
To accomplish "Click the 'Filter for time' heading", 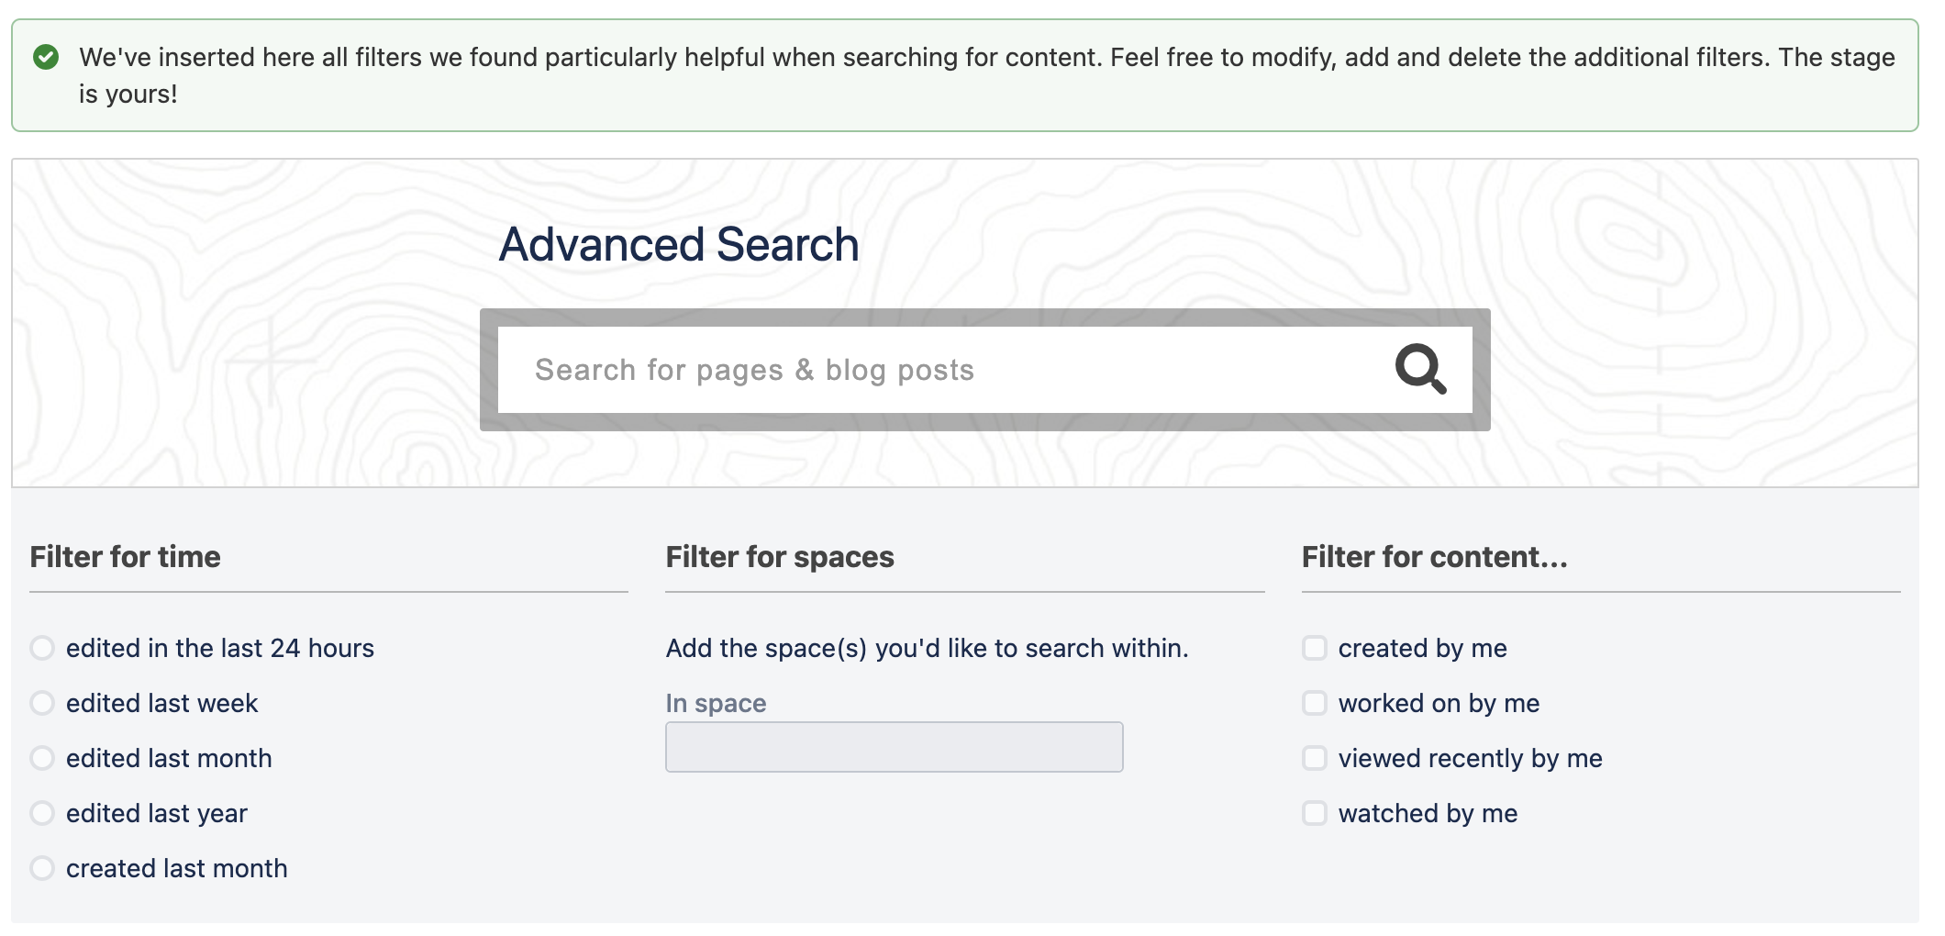I will point(125,557).
